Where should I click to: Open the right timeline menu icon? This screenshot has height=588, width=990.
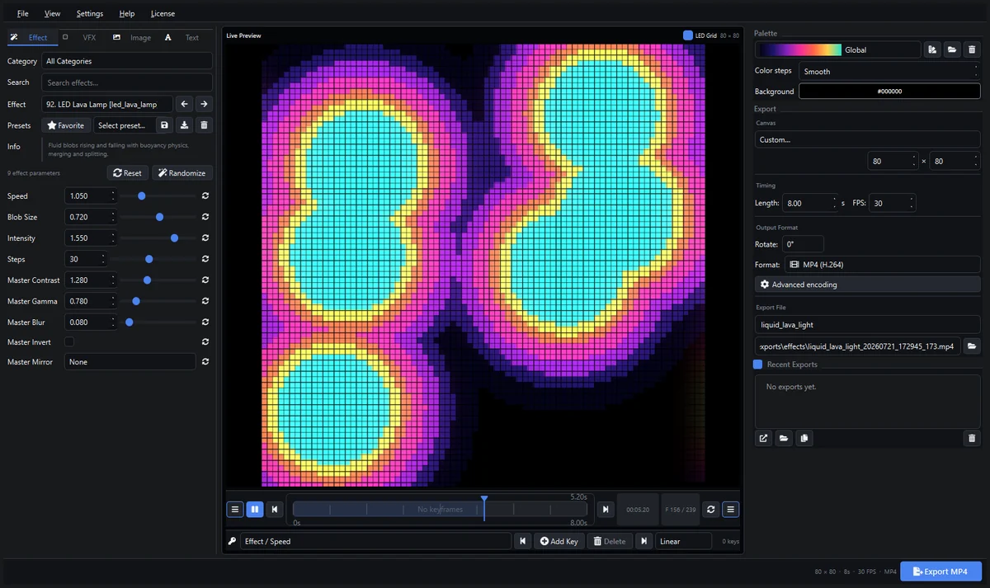(731, 510)
